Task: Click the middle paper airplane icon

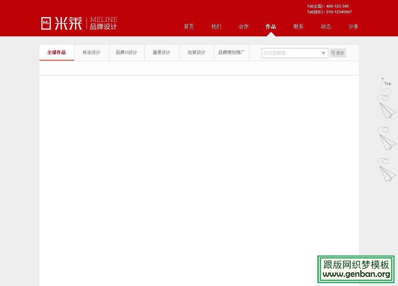Action: point(387,143)
